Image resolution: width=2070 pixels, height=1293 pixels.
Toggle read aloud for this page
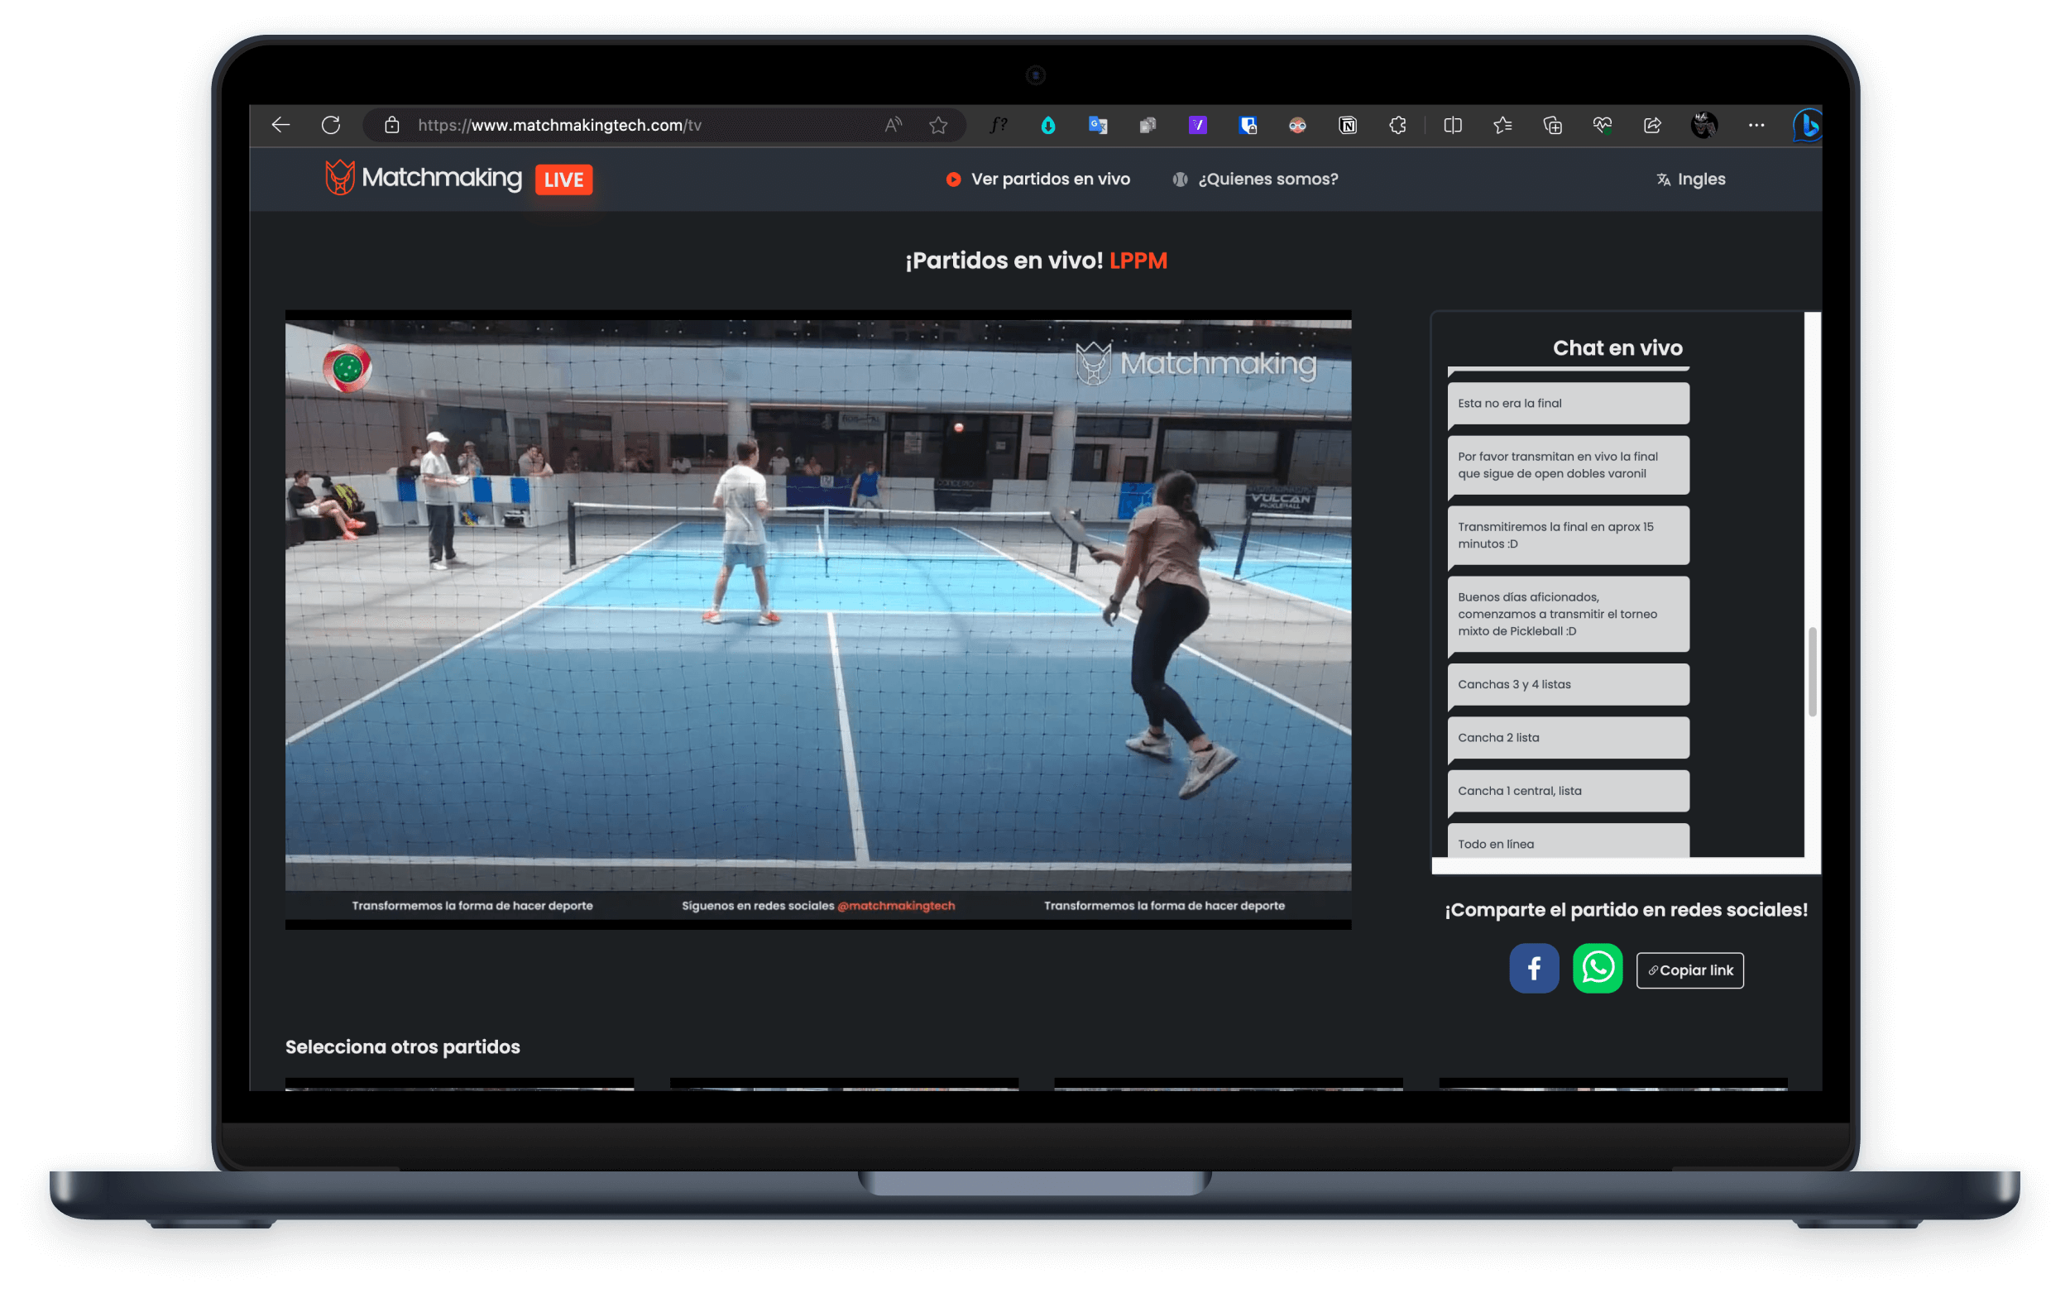point(893,125)
